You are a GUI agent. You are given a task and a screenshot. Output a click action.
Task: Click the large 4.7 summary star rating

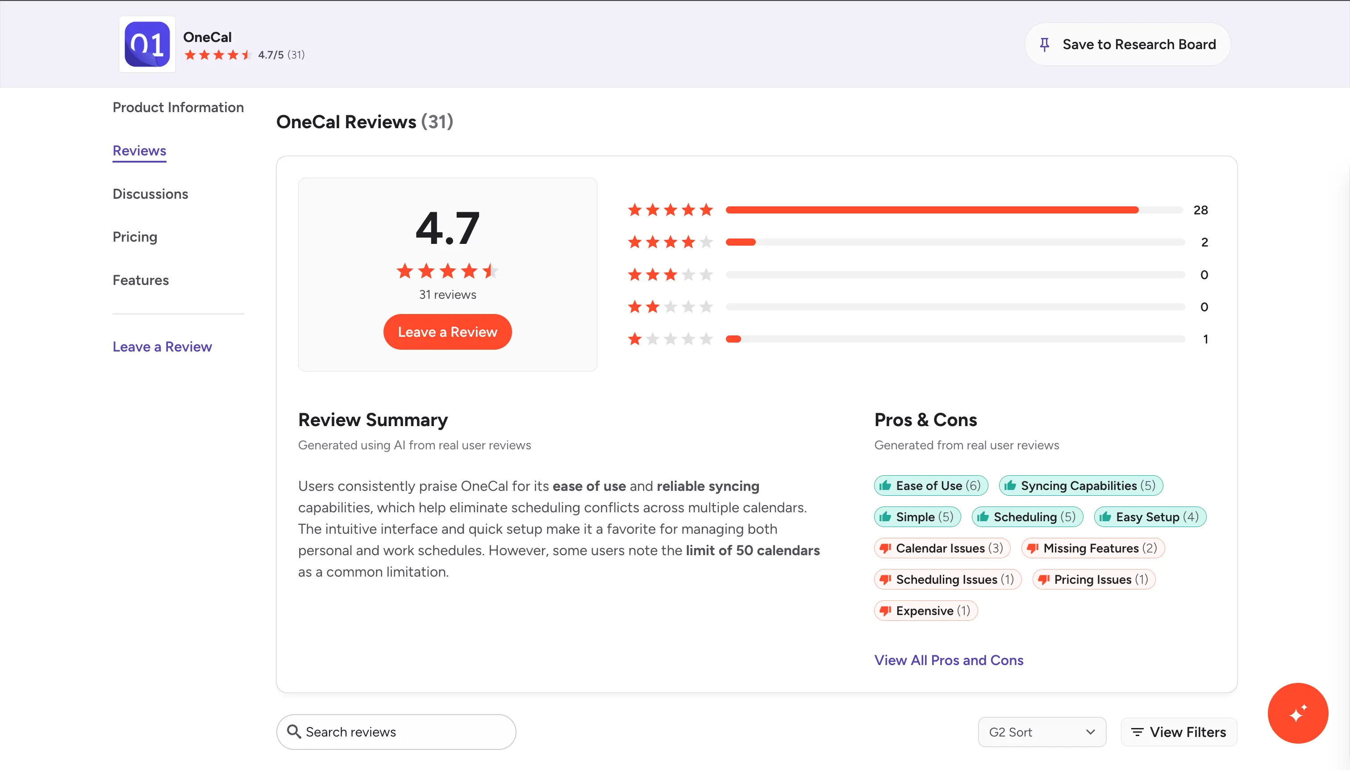pos(447,271)
